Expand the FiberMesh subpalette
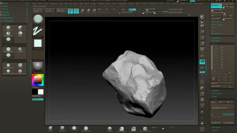 click(x=216, y=91)
